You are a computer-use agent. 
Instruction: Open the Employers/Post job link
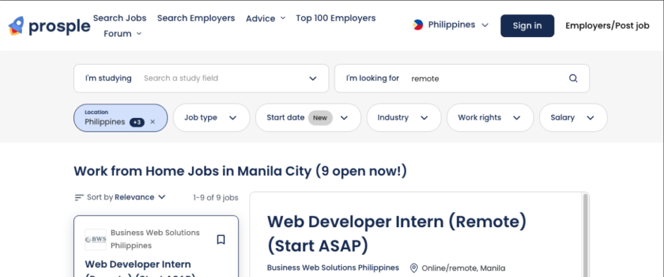point(607,26)
